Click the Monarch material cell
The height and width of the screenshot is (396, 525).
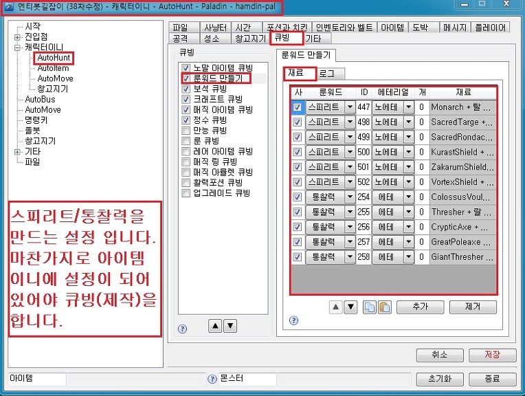462,107
